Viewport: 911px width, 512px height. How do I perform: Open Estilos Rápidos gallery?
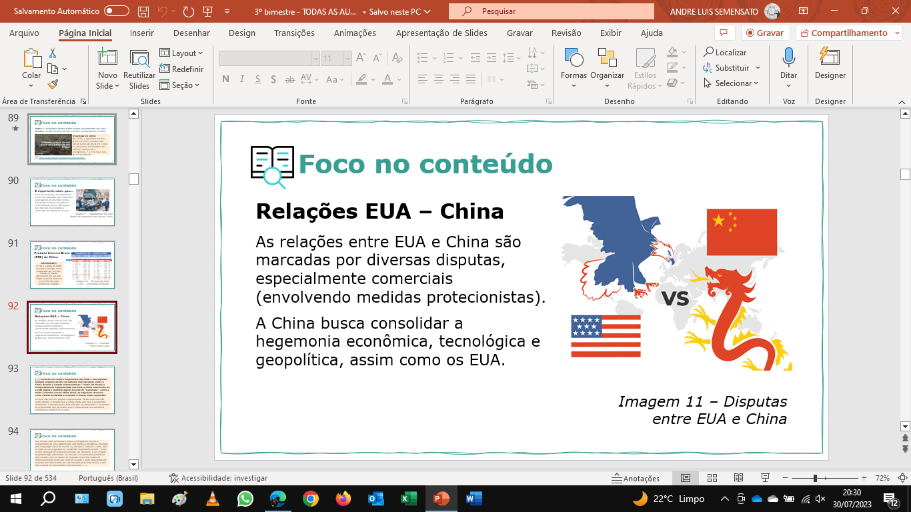coord(646,69)
